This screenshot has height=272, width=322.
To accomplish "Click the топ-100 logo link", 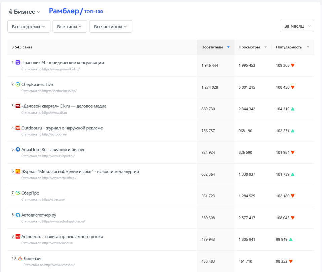I will coord(93,12).
